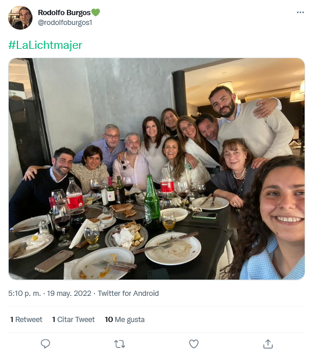
Task: Open the group dinner photo
Action: [x=157, y=169]
